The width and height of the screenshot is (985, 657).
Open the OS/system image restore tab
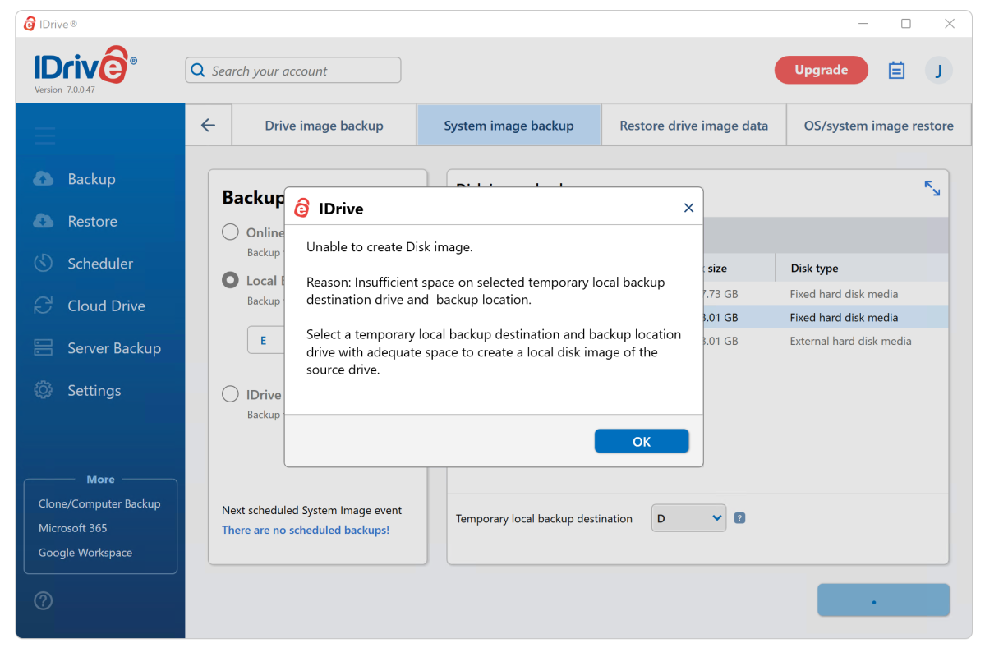tap(879, 126)
